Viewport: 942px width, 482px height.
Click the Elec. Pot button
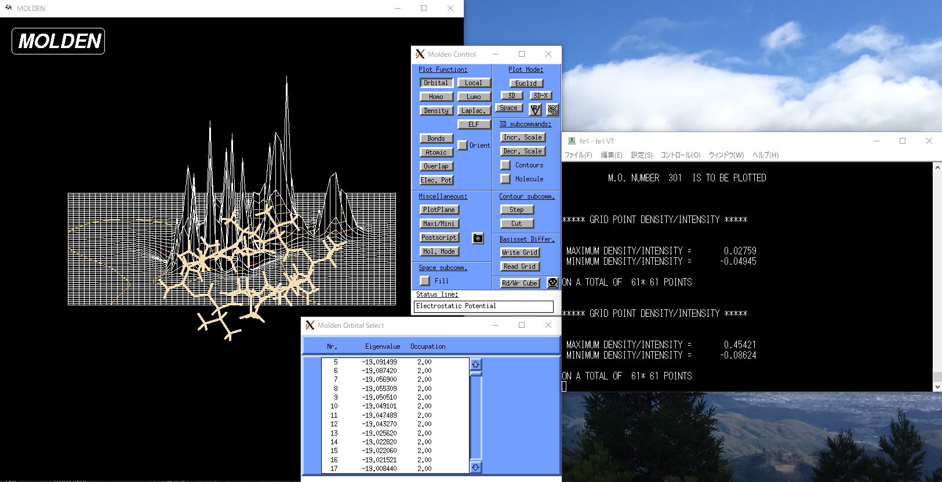(x=436, y=180)
